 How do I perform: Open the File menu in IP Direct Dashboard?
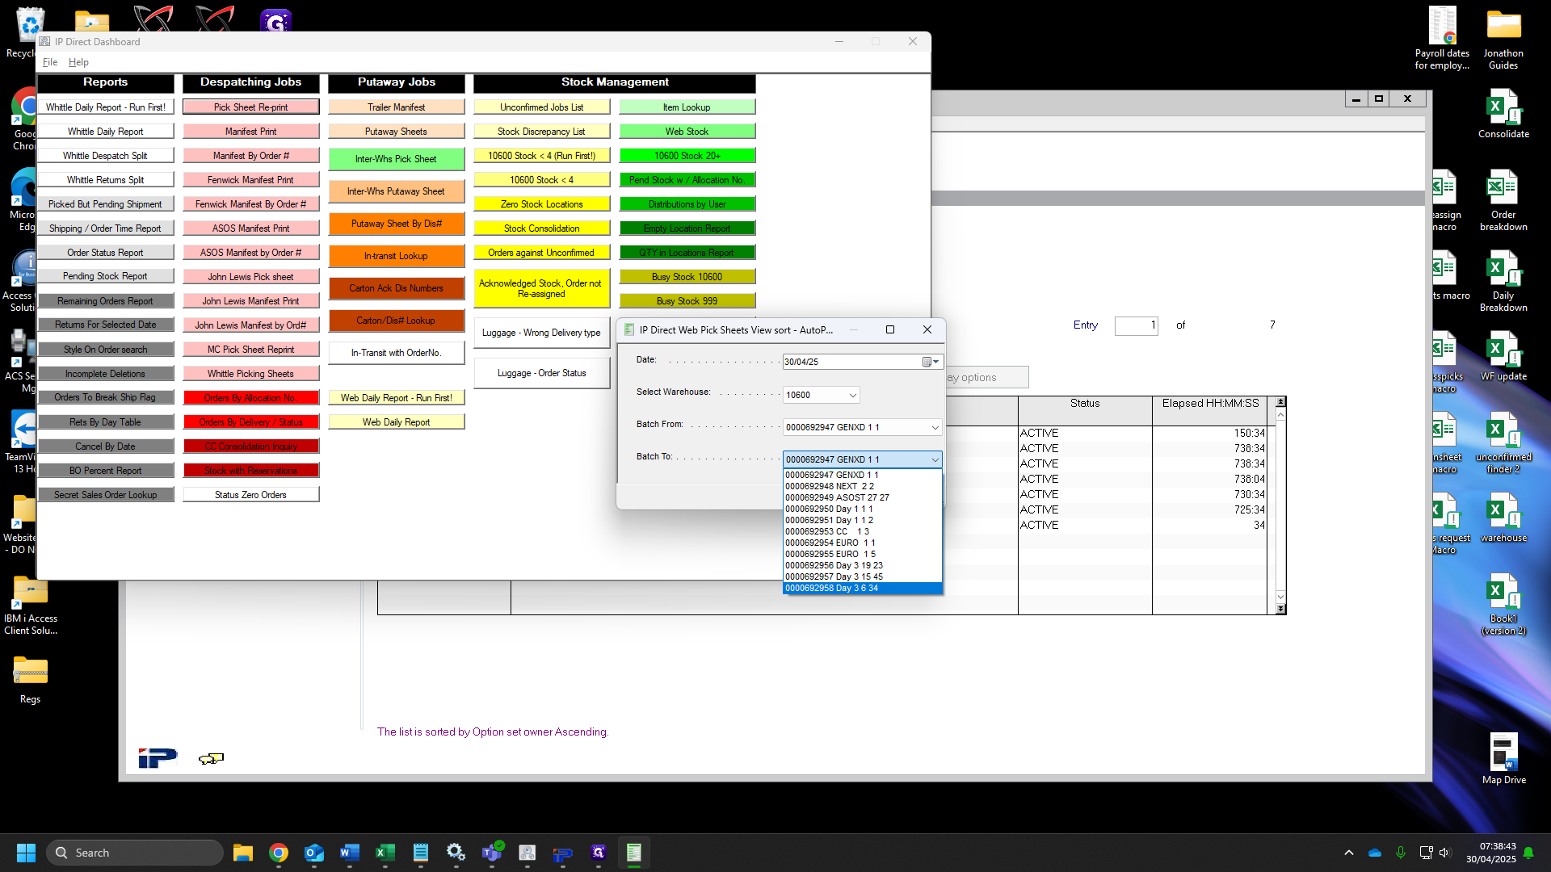[50, 62]
